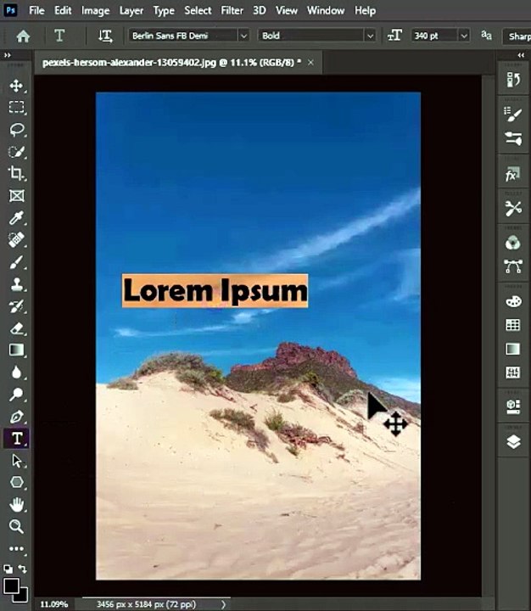Open the History panel icon

pyautogui.click(x=513, y=80)
